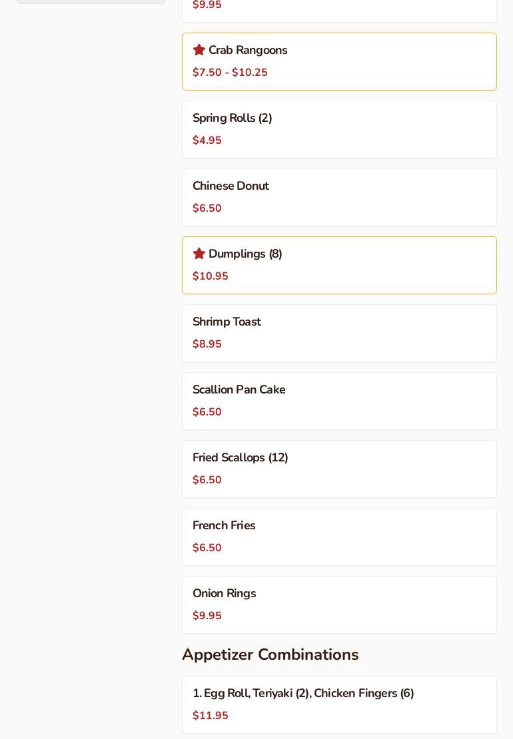The height and width of the screenshot is (739, 513).
Task: Click the star icon beside Crab Rangoons
Action: (x=199, y=50)
